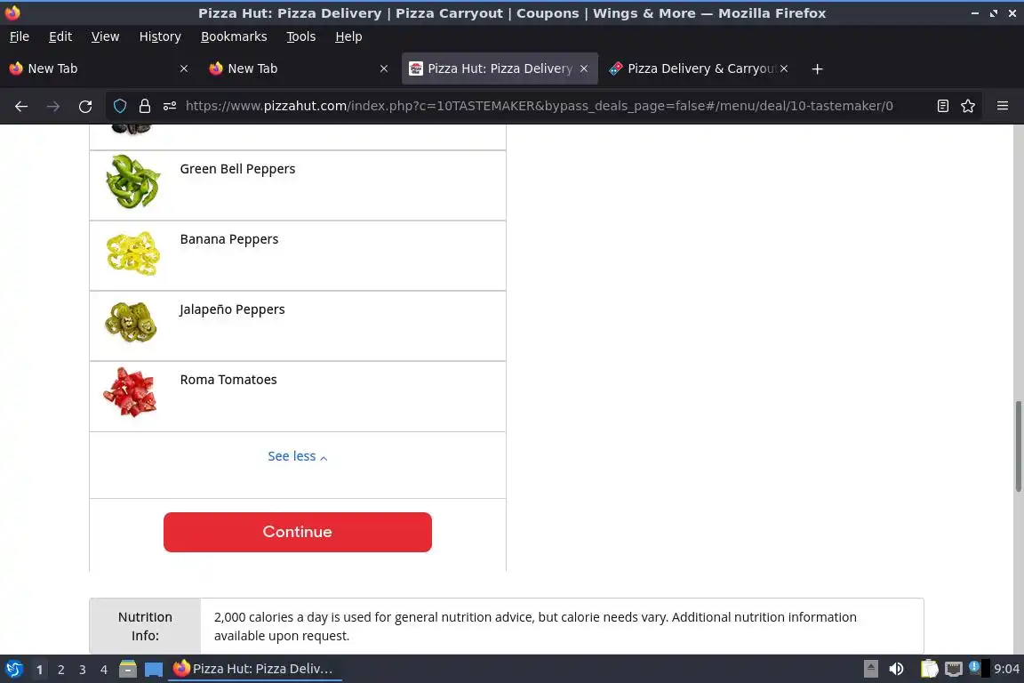Open the taskbar start menu icon

click(x=13, y=669)
